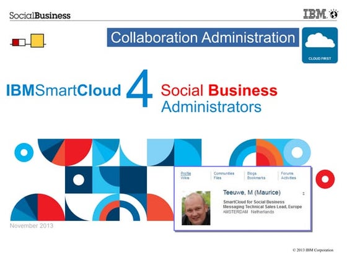Click Maurice Teeuwe's profile photo
Viewport: 347px width, 260px height.
(196, 208)
